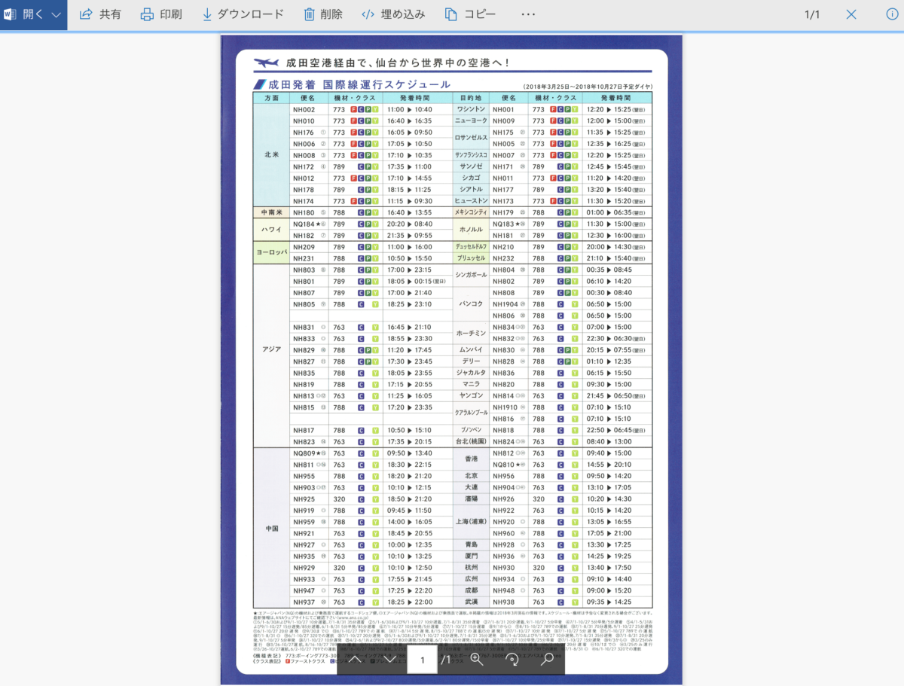
Task: Click the page number input box
Action: click(x=423, y=660)
